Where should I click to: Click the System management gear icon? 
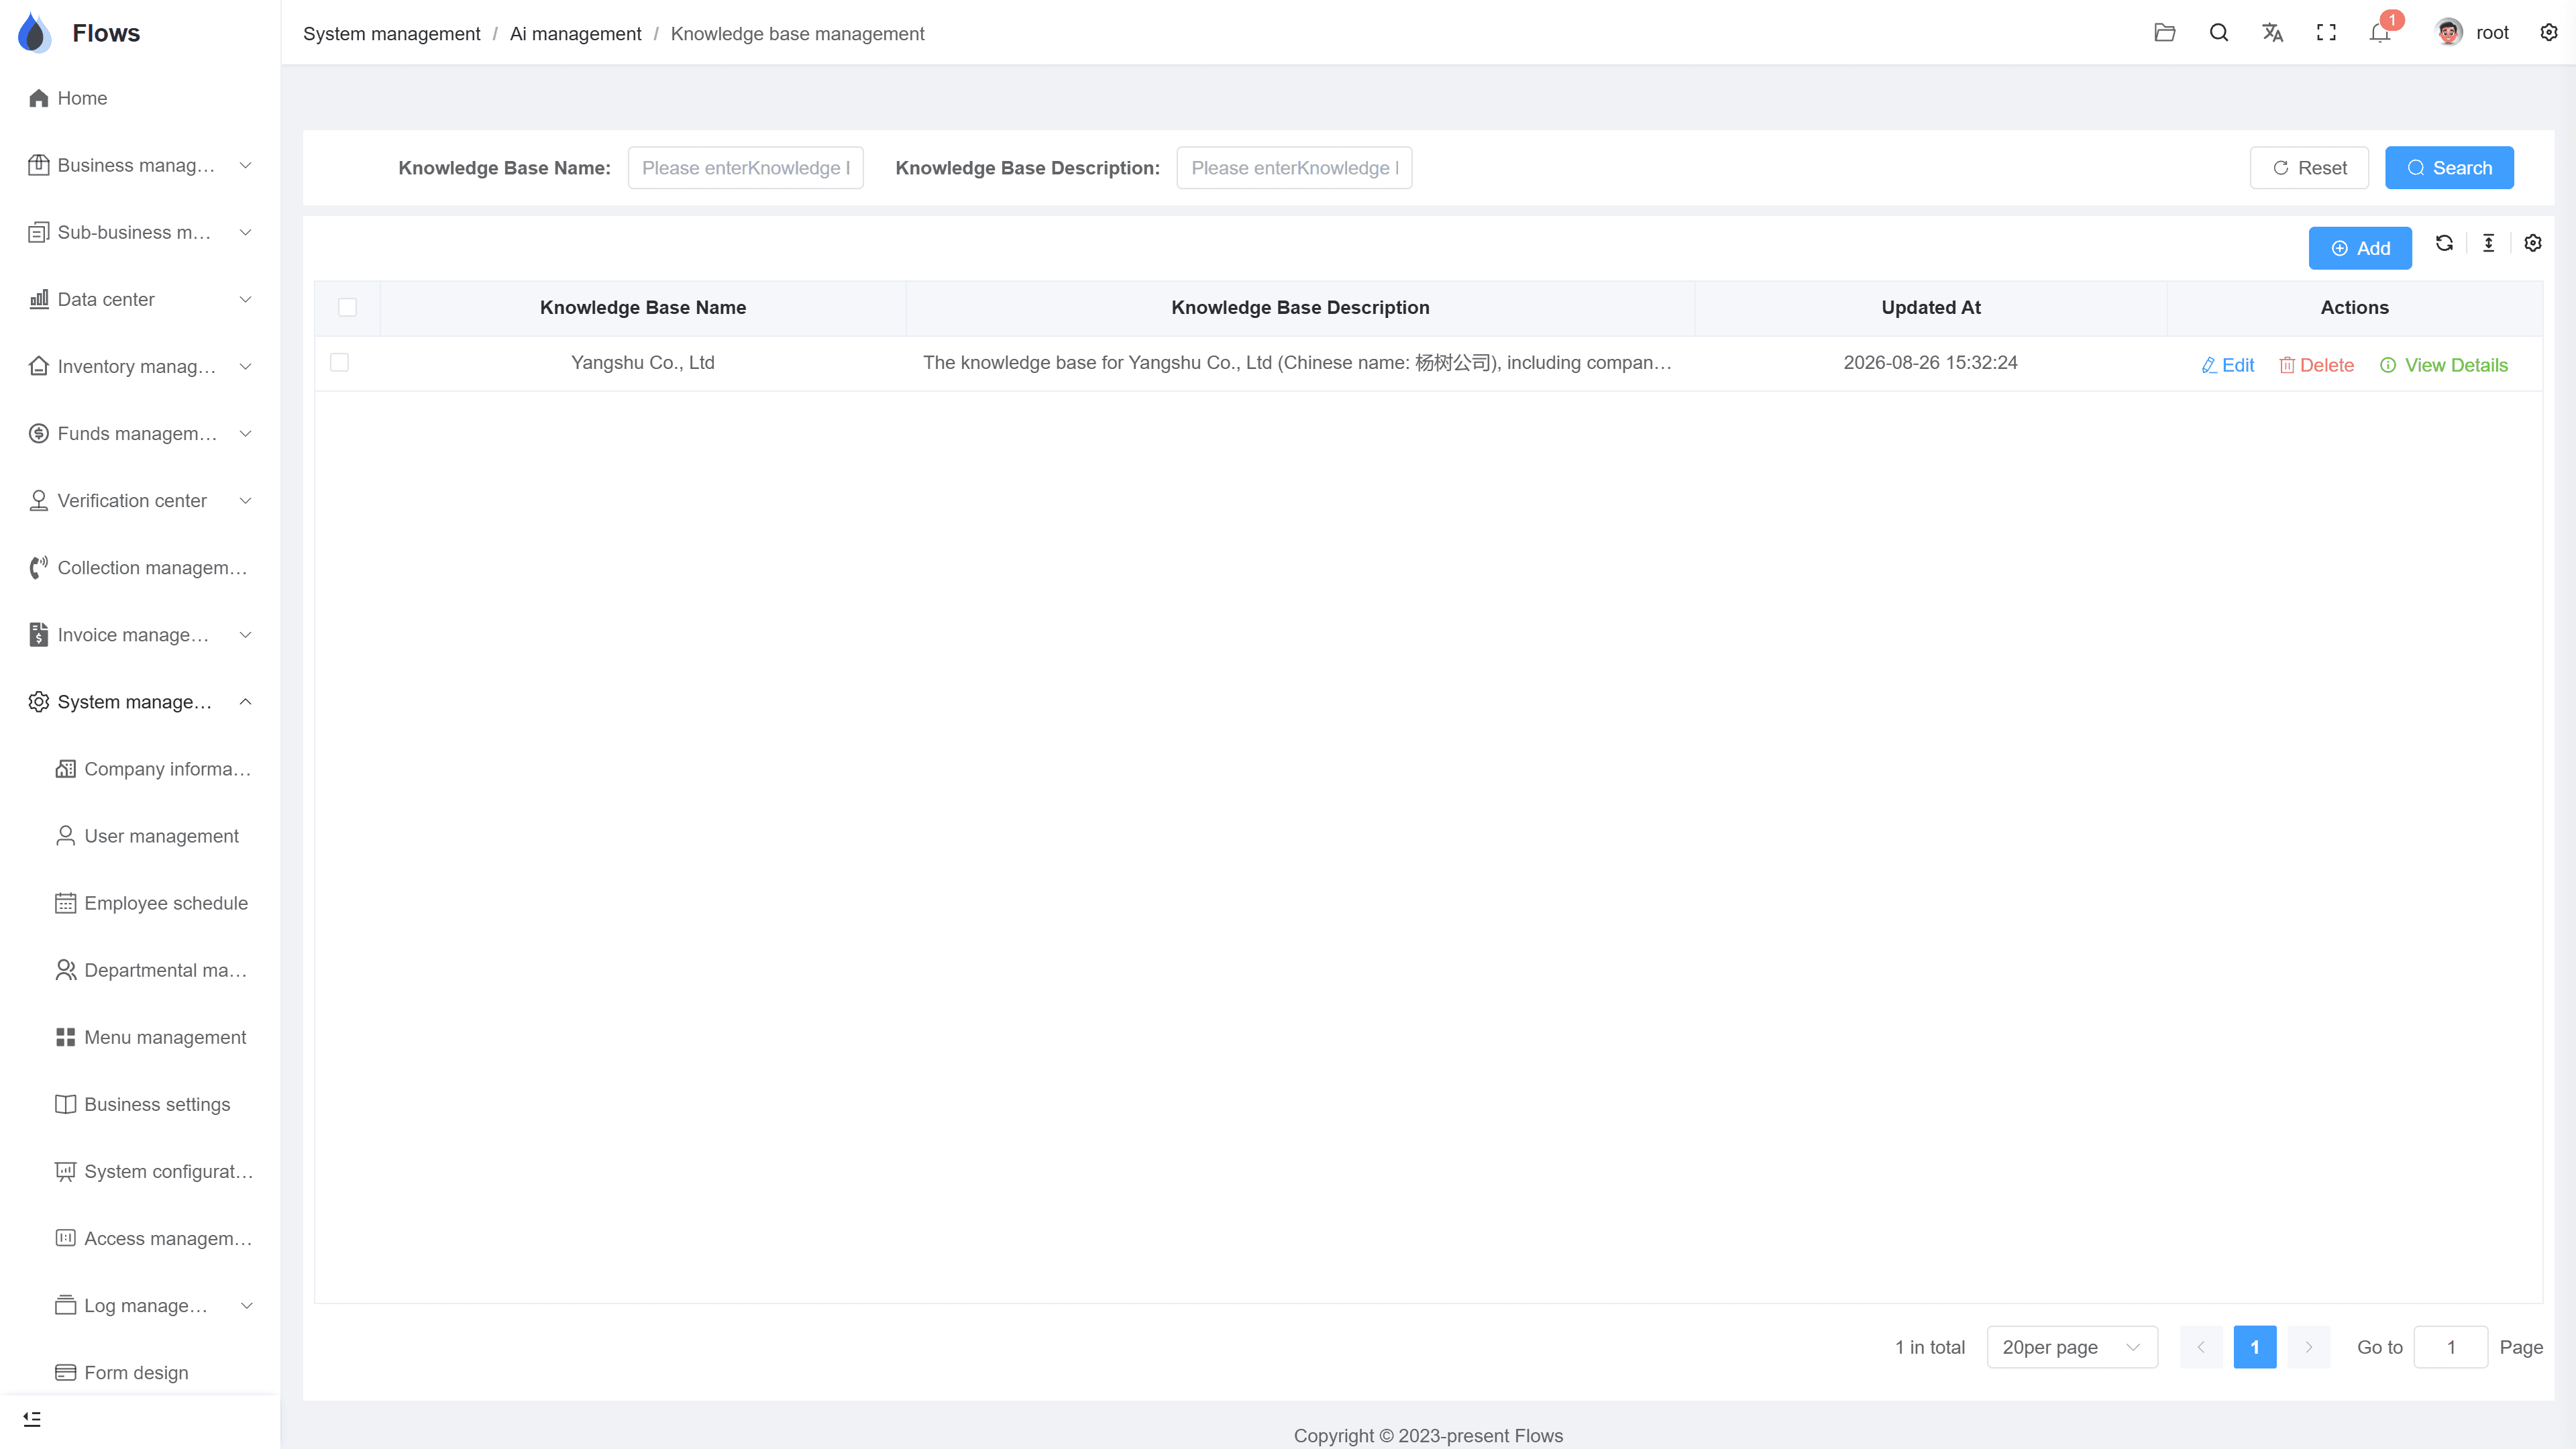39,702
